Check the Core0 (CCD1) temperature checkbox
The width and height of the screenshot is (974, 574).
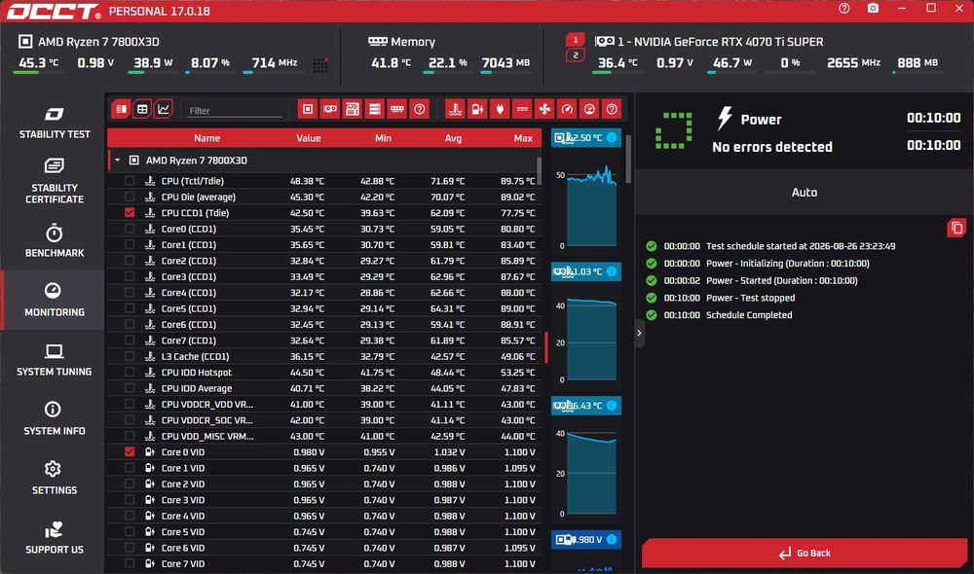coord(130,229)
